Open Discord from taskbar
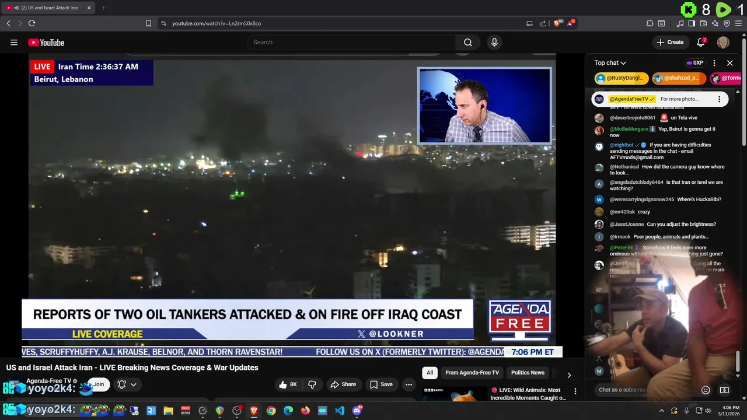The width and height of the screenshot is (747, 420). [357, 411]
